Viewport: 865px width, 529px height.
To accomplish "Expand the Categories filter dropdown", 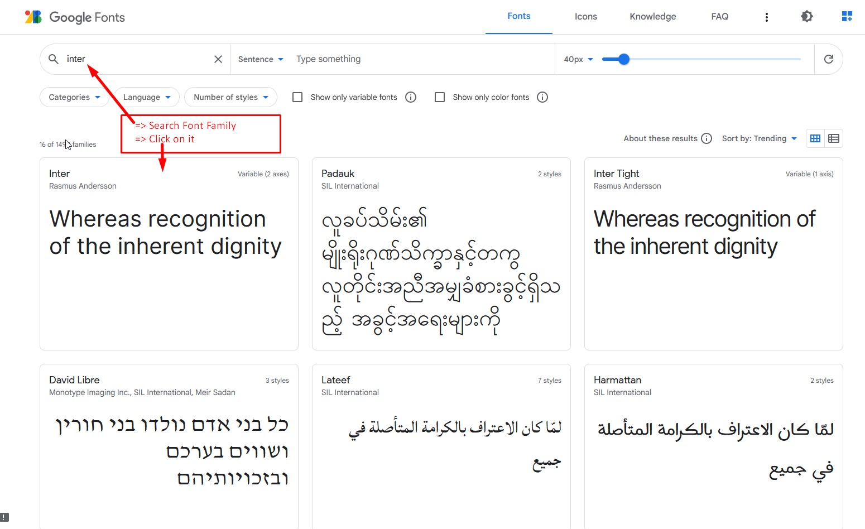I will coord(74,97).
